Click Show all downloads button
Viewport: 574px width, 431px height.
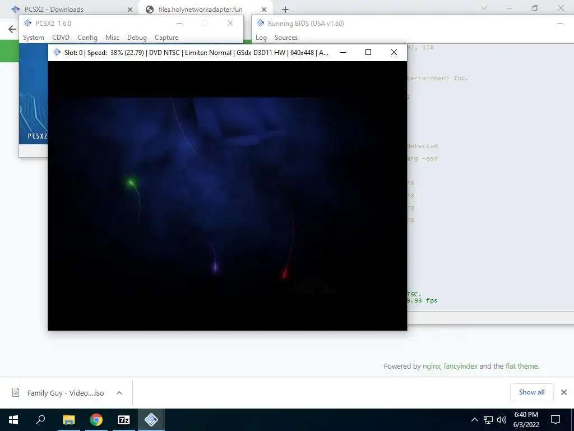coord(531,392)
